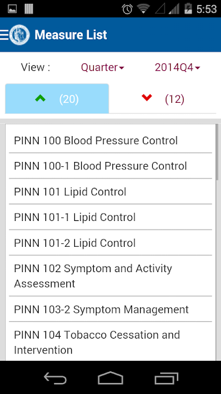Tap the red down arrow icon

147,97
